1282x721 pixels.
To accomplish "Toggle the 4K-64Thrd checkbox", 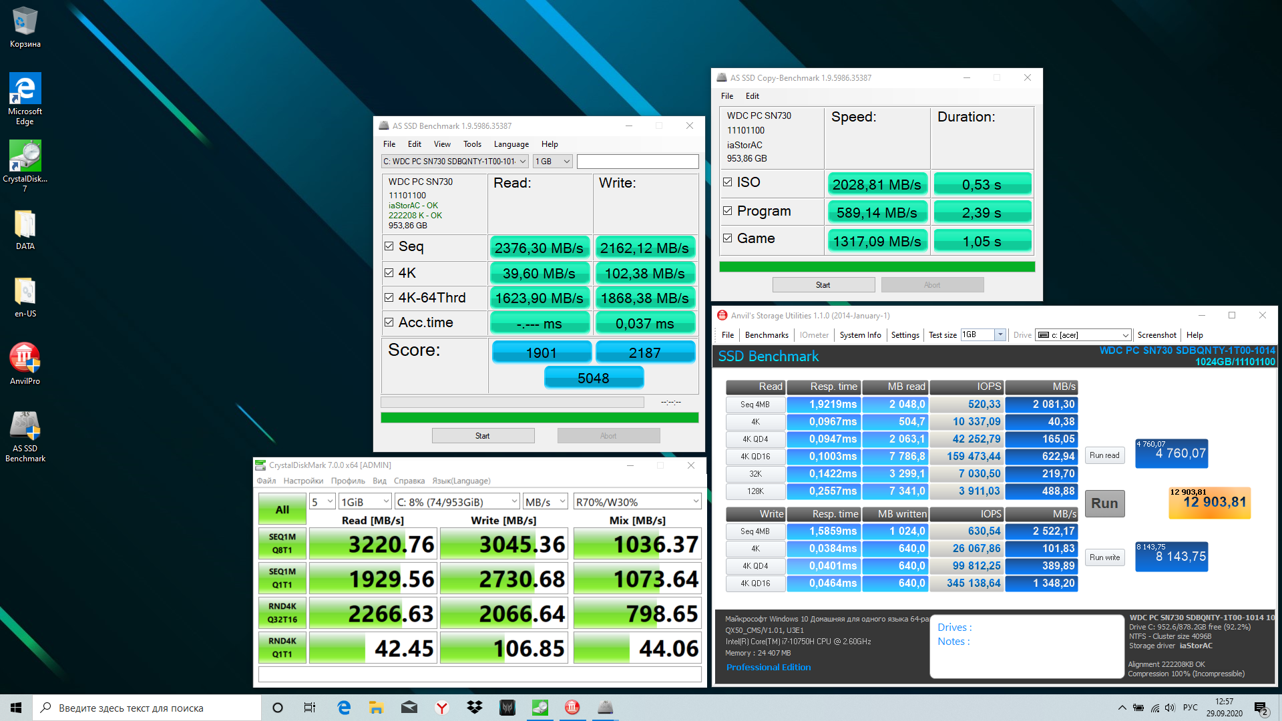I will pos(389,297).
